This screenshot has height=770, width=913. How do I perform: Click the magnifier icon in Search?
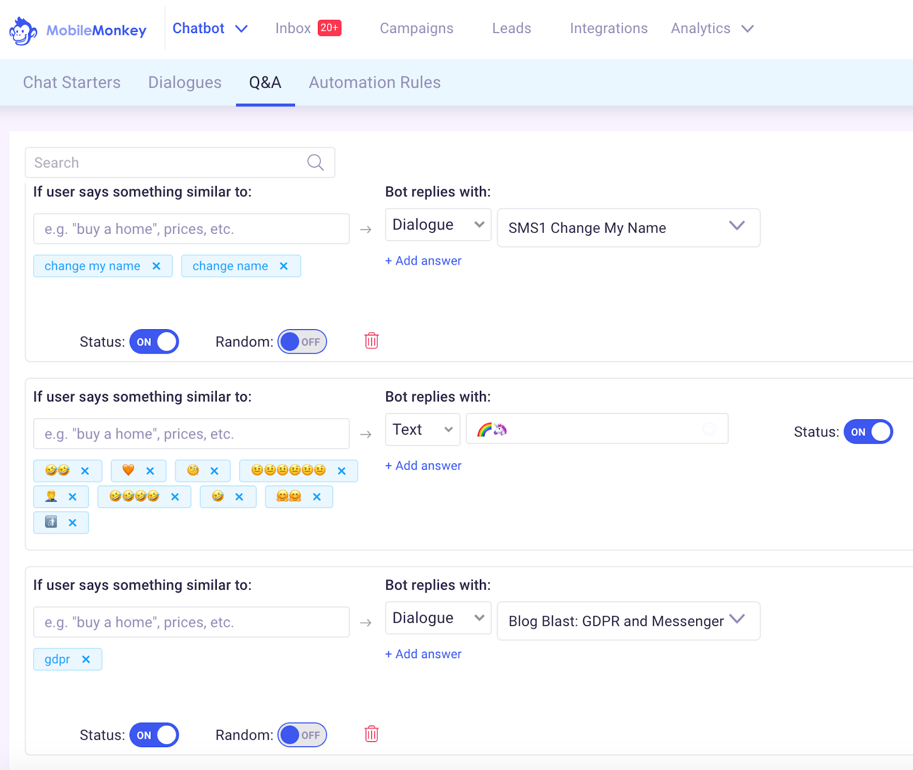(316, 163)
